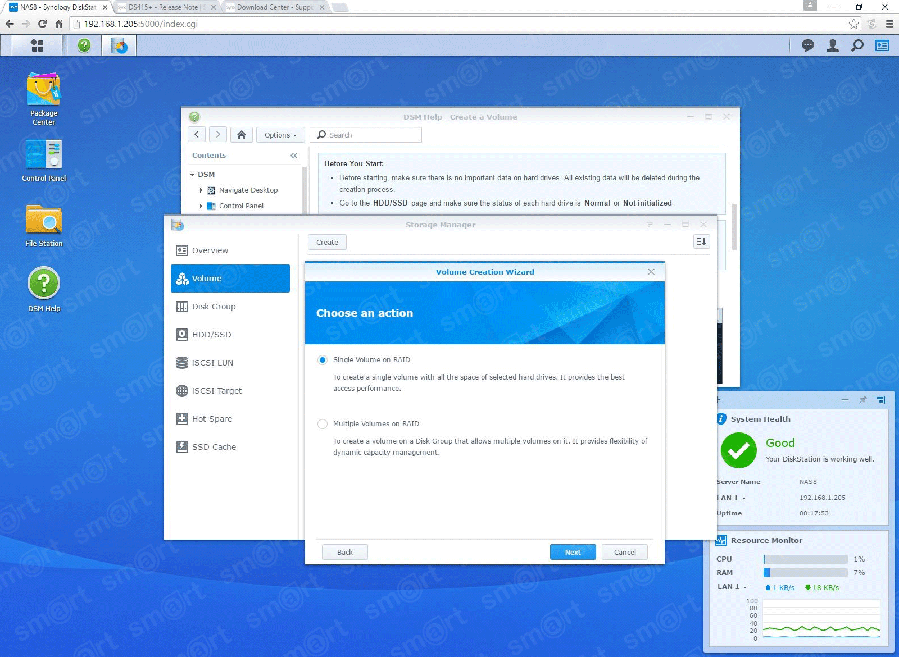The width and height of the screenshot is (899, 657).
Task: Open the notifications chat bubble icon
Action: pos(808,45)
